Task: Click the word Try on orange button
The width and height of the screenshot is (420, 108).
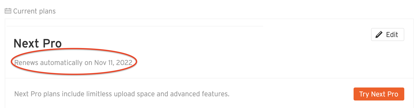Action: 364,94
